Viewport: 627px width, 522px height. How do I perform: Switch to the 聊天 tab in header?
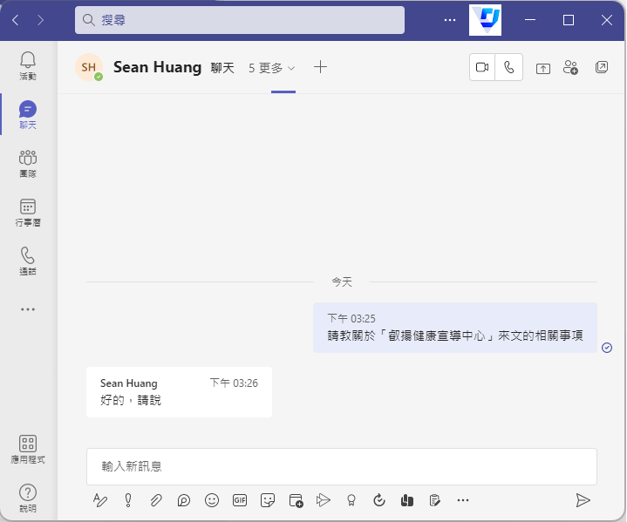pos(222,68)
